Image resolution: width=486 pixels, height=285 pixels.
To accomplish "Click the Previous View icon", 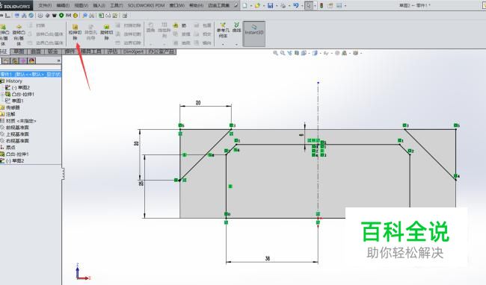I will pos(289,53).
